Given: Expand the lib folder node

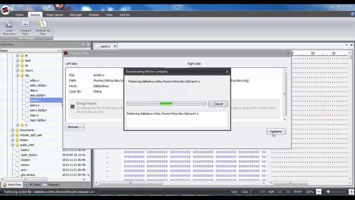Looking at the screenshot, I should coord(17,56).
